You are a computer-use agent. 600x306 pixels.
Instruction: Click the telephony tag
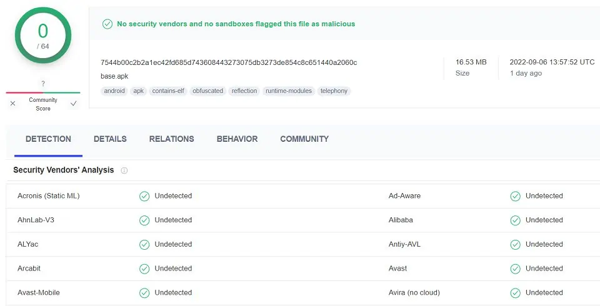point(334,91)
